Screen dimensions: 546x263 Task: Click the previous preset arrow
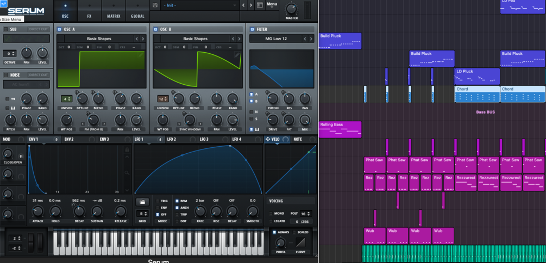(243, 5)
